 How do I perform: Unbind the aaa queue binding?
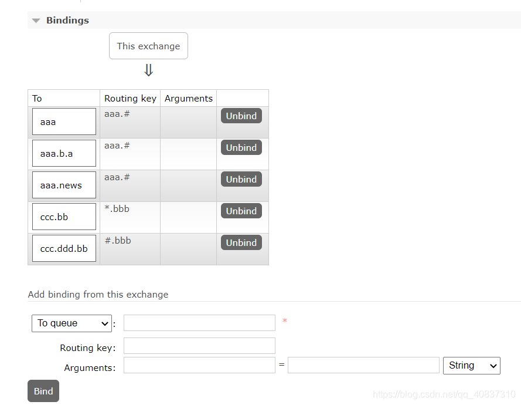241,116
